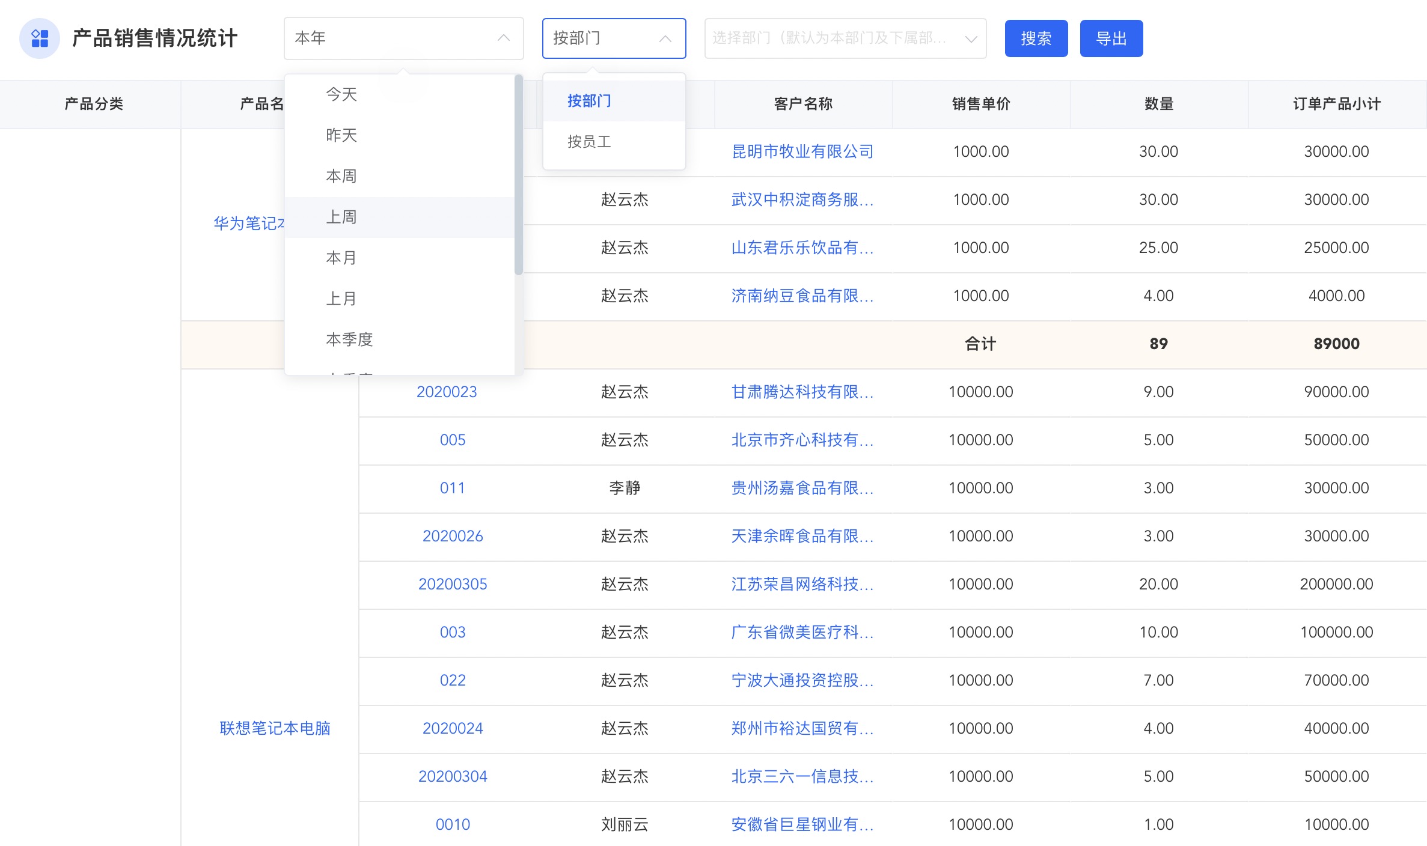Open order number 2020023 link

pyautogui.click(x=447, y=392)
